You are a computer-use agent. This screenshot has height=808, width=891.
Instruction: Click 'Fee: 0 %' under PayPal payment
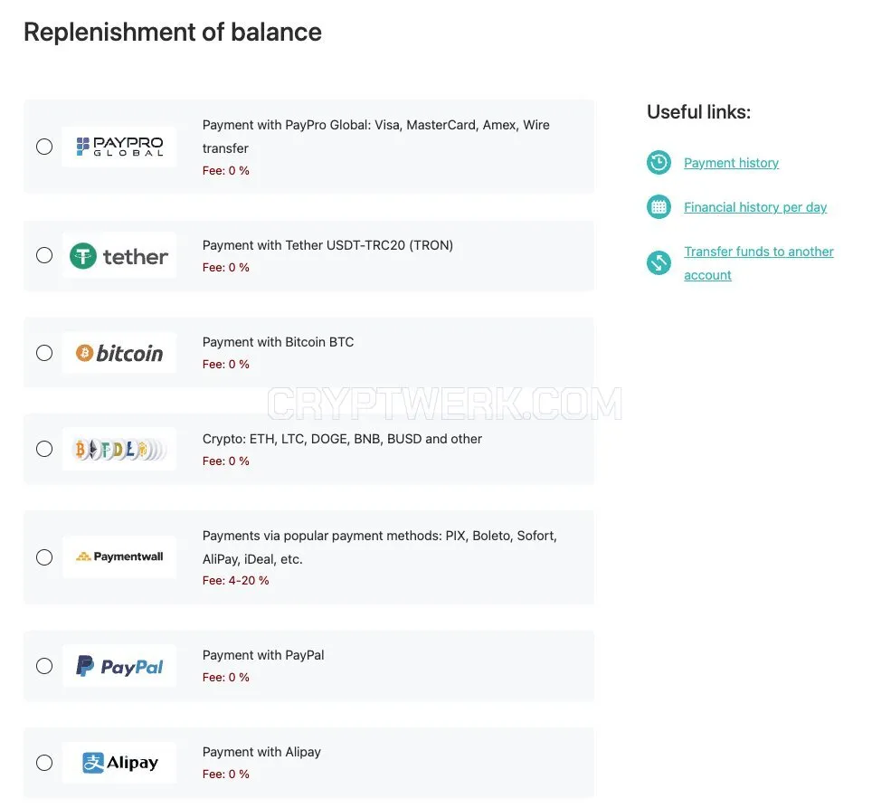[x=225, y=678]
